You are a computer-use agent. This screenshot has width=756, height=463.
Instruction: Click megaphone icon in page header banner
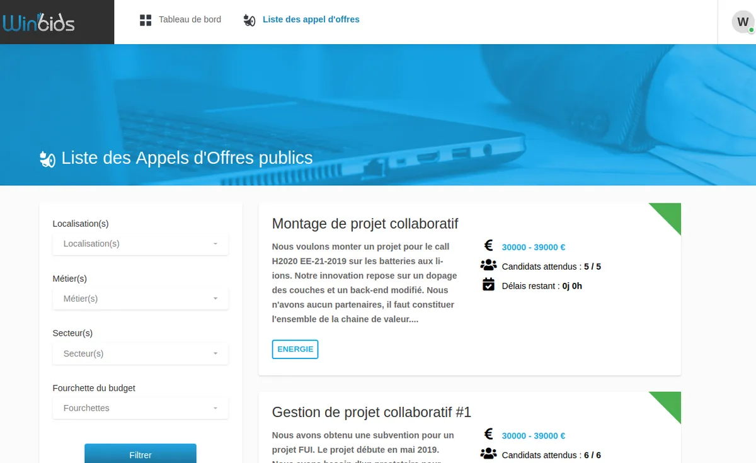click(47, 159)
